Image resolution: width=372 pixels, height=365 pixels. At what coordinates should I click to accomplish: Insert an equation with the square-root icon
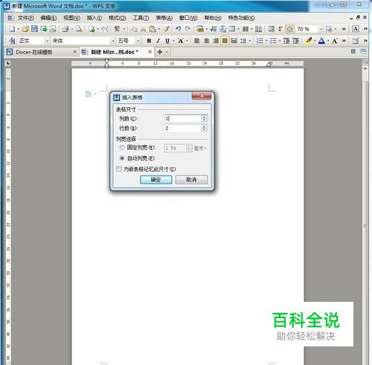tap(214, 29)
